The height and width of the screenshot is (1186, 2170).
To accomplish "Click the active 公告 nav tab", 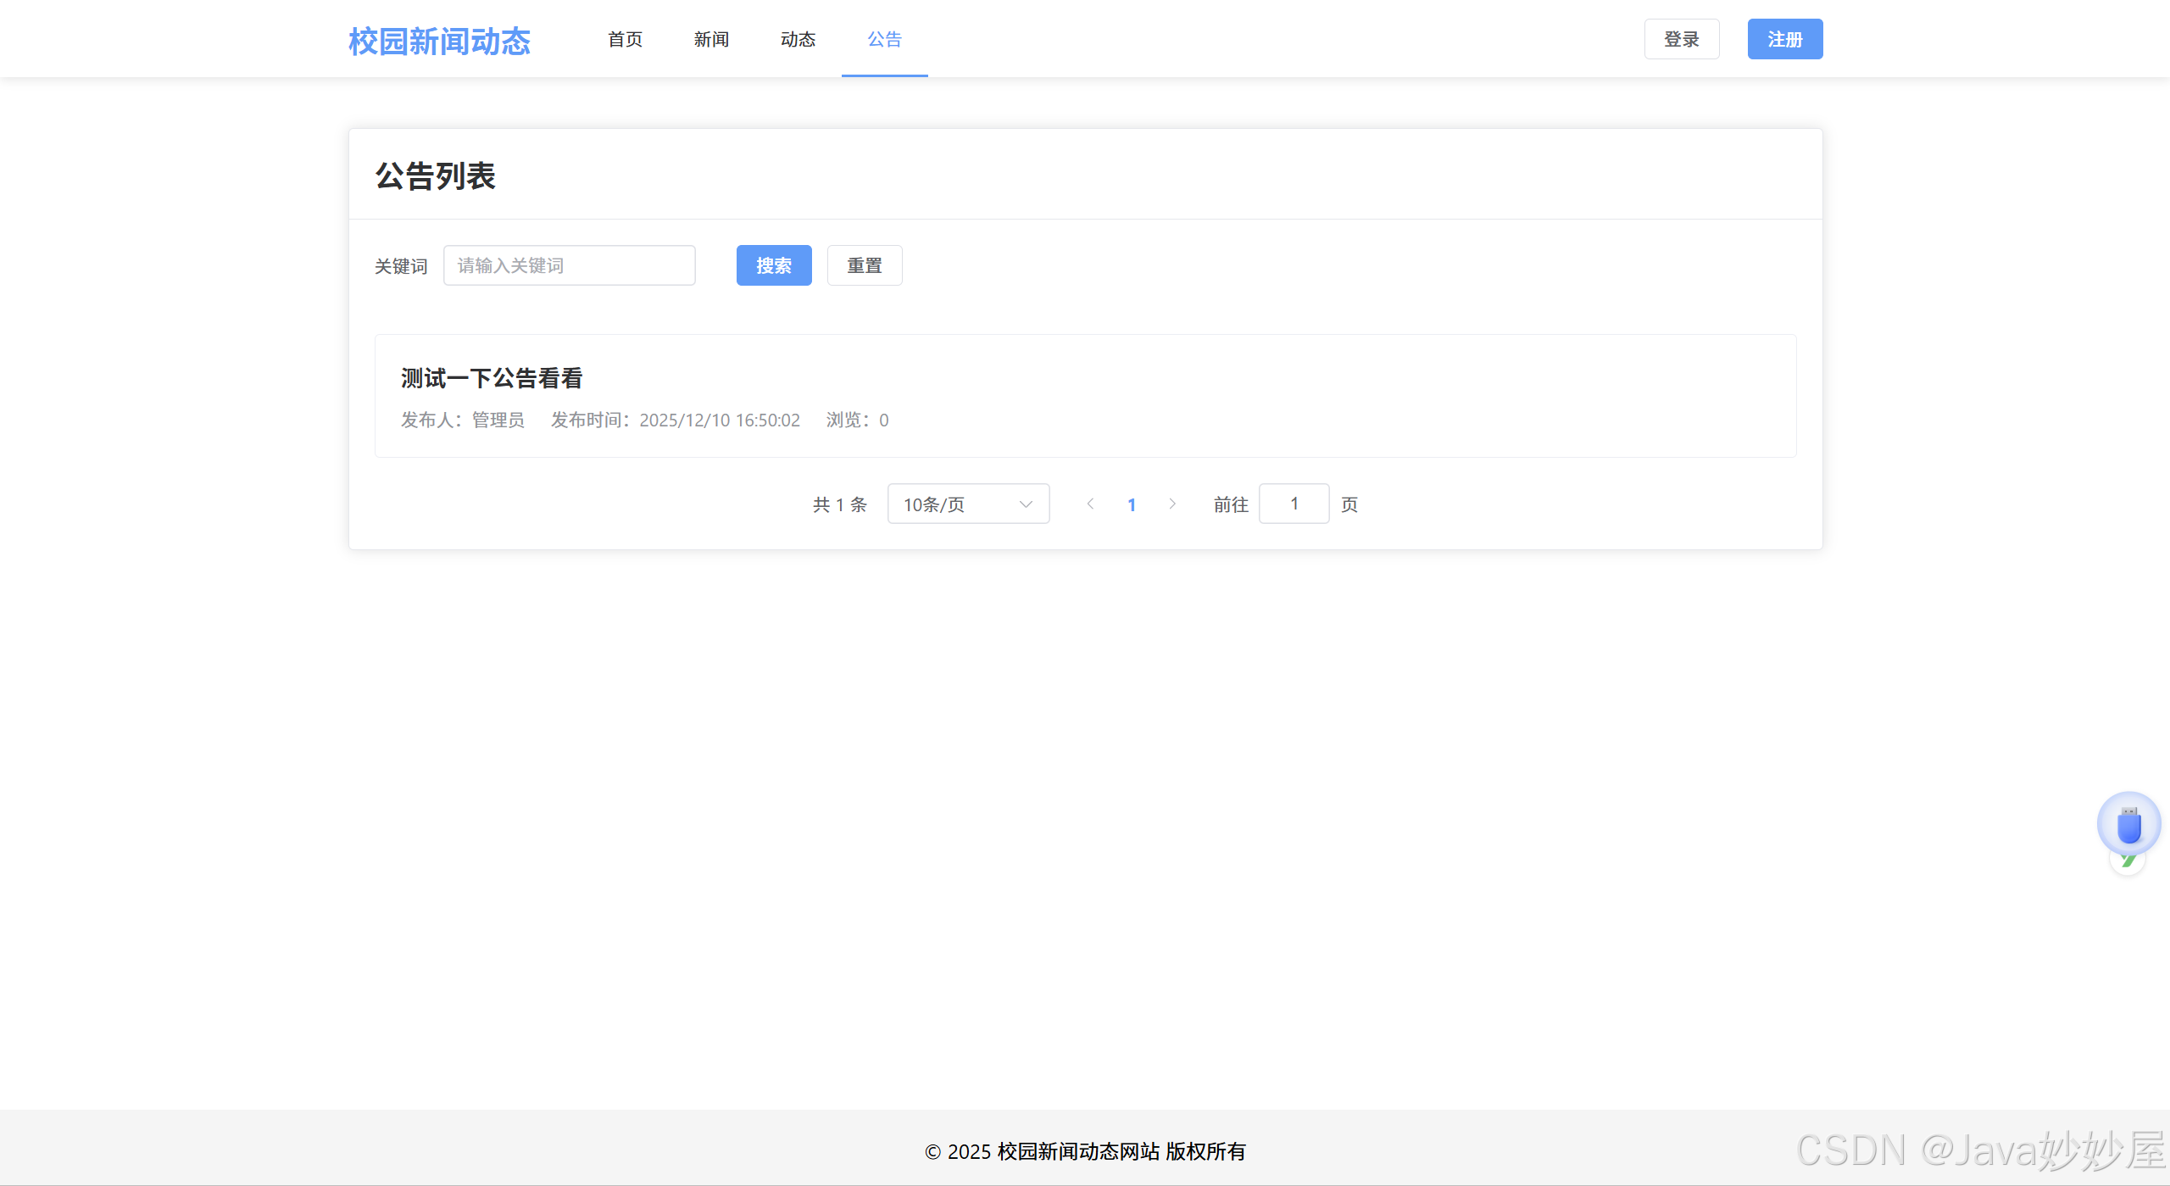I will tap(884, 39).
